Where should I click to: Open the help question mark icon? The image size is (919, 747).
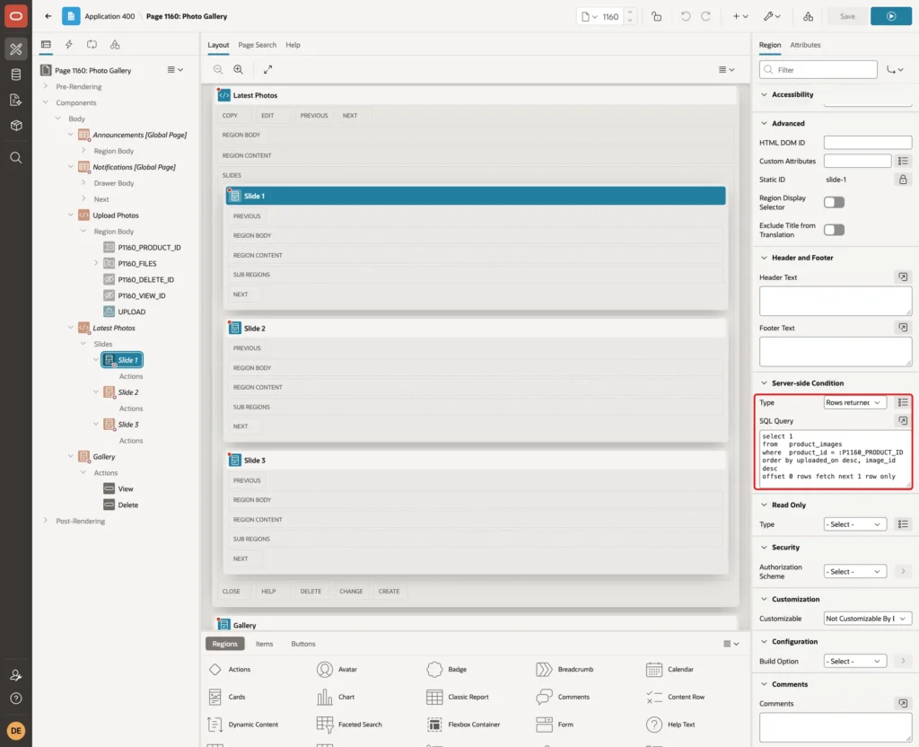tap(16, 699)
